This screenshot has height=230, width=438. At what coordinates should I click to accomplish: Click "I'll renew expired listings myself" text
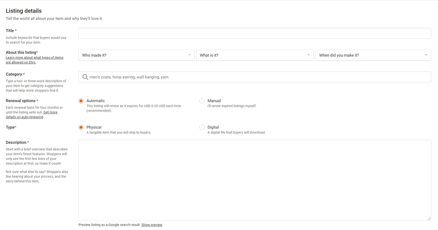232,106
